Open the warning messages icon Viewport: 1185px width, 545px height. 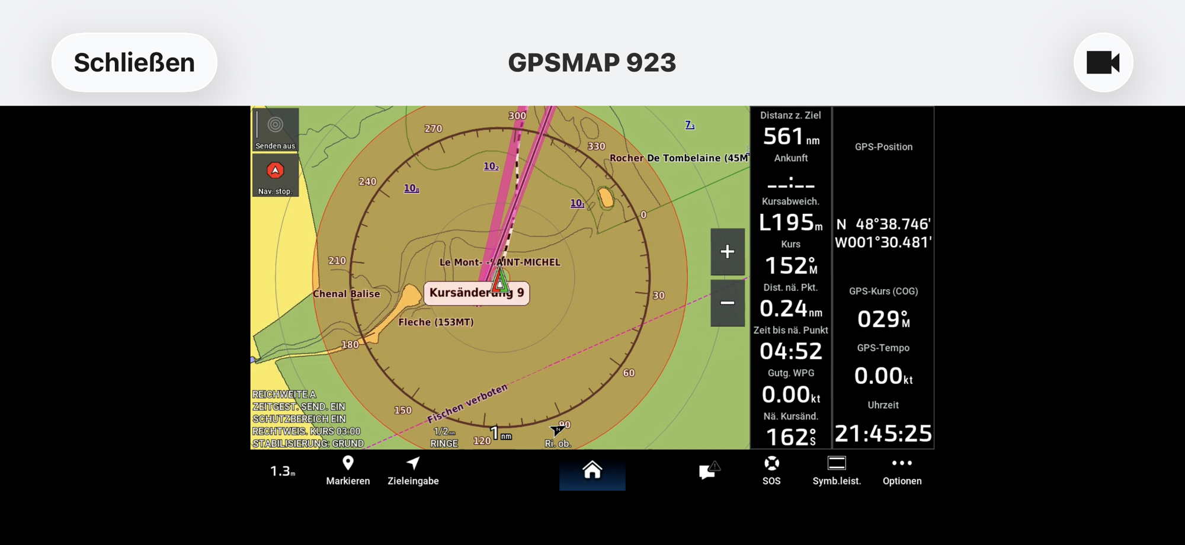pyautogui.click(x=709, y=470)
